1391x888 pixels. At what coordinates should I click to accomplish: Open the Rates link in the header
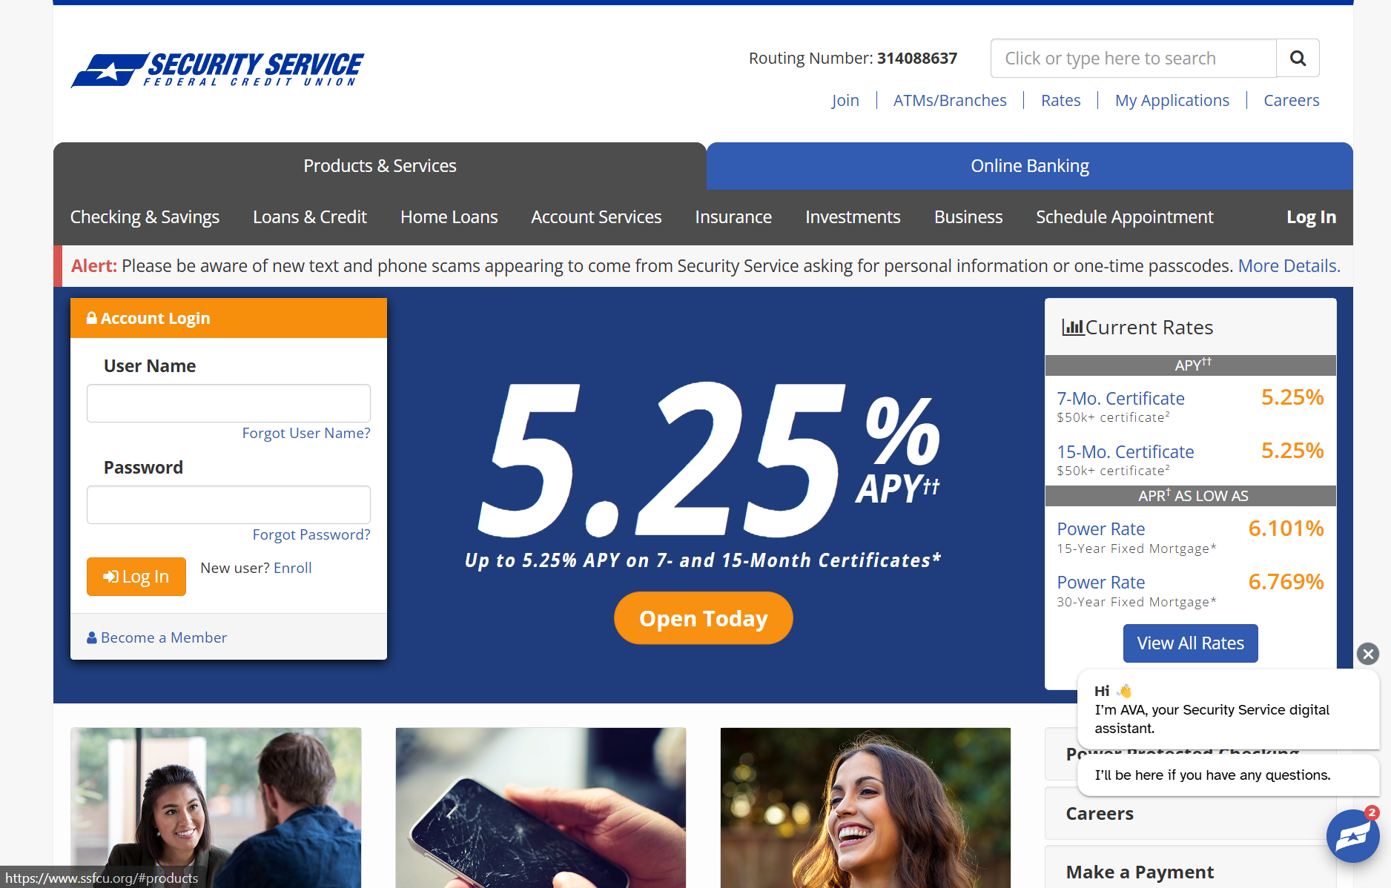click(1060, 100)
